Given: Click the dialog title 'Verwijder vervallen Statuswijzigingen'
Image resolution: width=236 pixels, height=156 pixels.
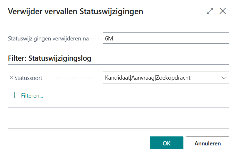Looking at the screenshot, I should [x=75, y=12].
